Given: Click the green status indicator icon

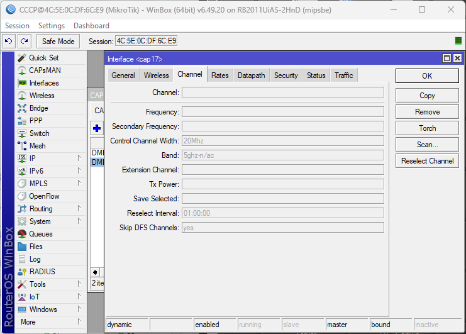Looking at the screenshot, I should point(458,41).
